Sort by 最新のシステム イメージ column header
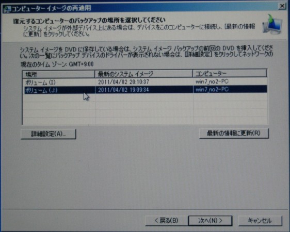This screenshot has width=290, height=232. (x=143, y=74)
